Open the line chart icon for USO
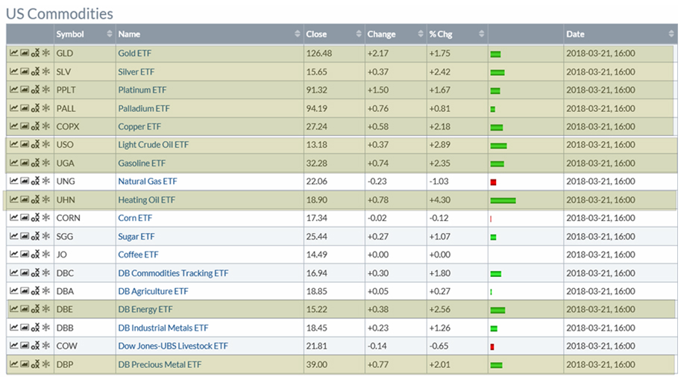The width and height of the screenshot is (681, 377). [x=13, y=145]
